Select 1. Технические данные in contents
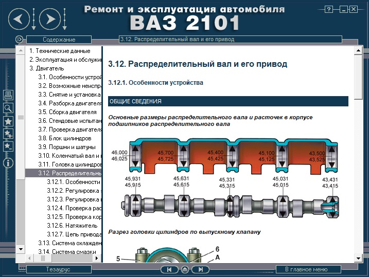Screen dimensions: 369x277 60,51
